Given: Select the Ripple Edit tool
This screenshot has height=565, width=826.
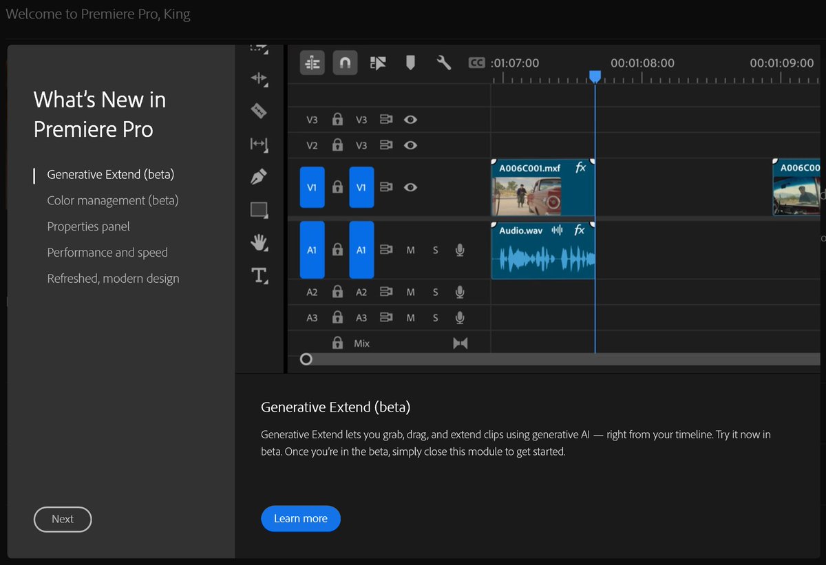Looking at the screenshot, I should [x=259, y=79].
